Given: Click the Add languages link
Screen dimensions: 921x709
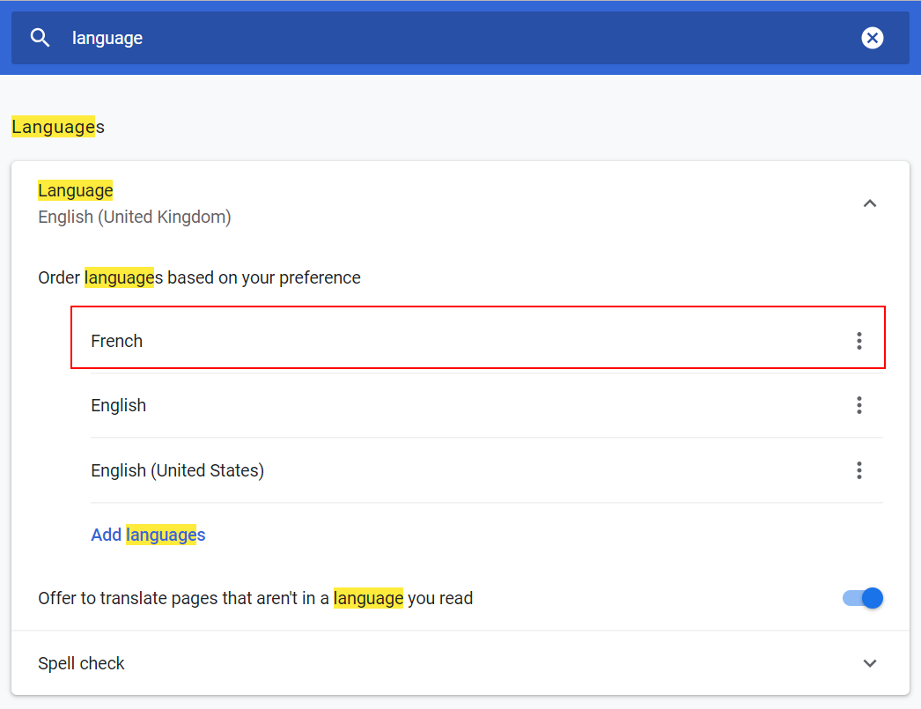Looking at the screenshot, I should click(148, 535).
